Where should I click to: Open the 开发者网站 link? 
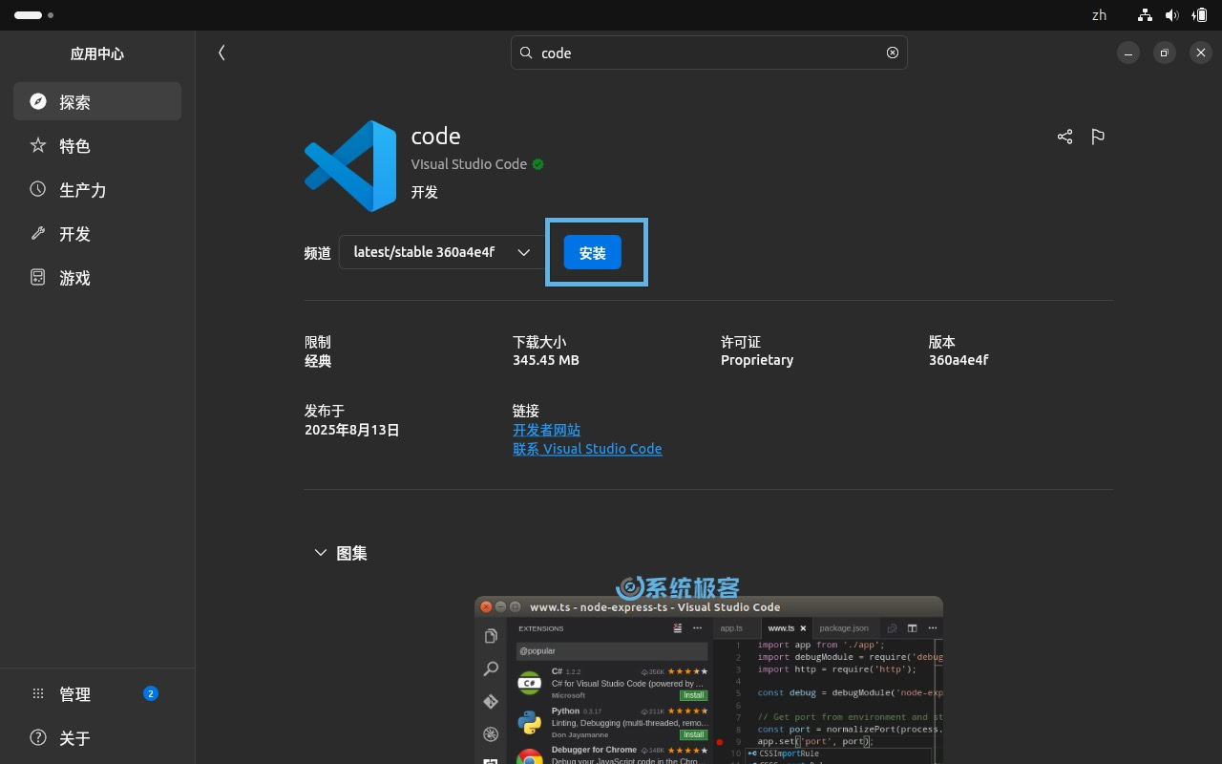pos(546,430)
